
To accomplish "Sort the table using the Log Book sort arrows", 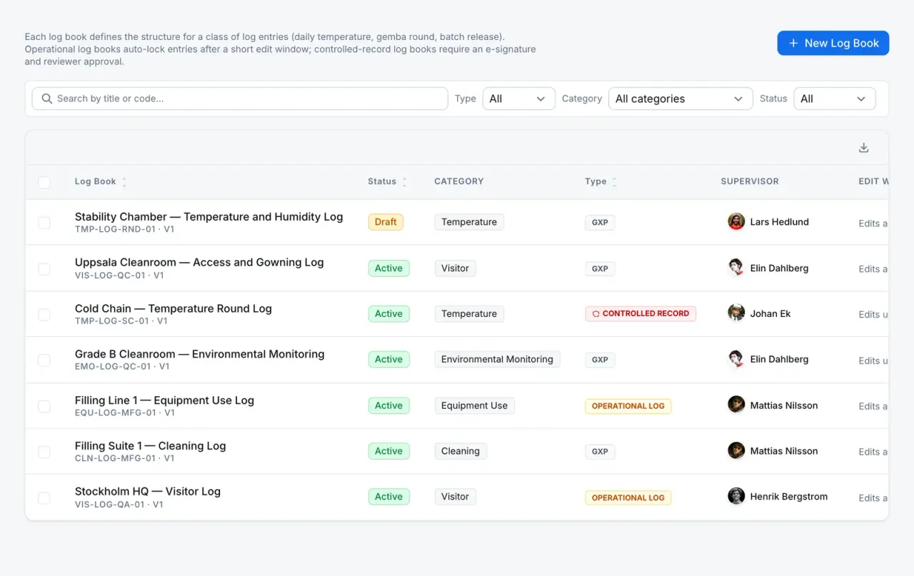I will point(124,182).
